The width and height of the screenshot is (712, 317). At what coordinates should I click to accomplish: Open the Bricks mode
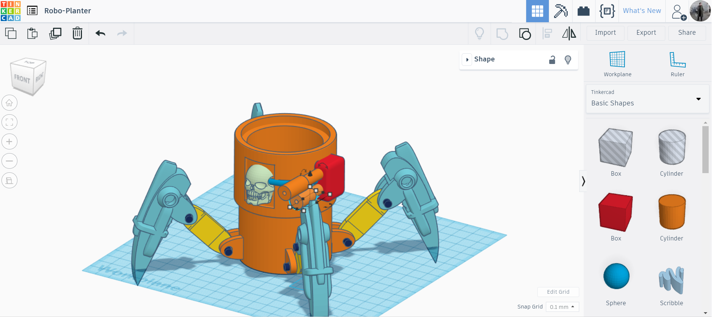click(x=583, y=11)
